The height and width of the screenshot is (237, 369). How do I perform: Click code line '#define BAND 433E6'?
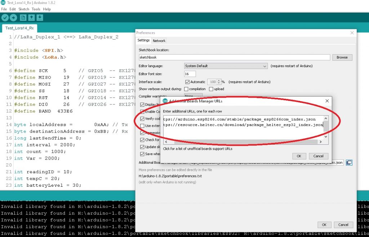pos(43,111)
